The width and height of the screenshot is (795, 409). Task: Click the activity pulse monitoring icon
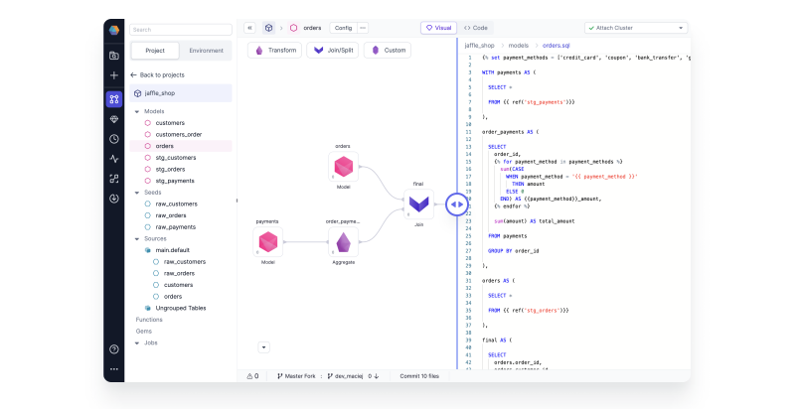click(114, 159)
